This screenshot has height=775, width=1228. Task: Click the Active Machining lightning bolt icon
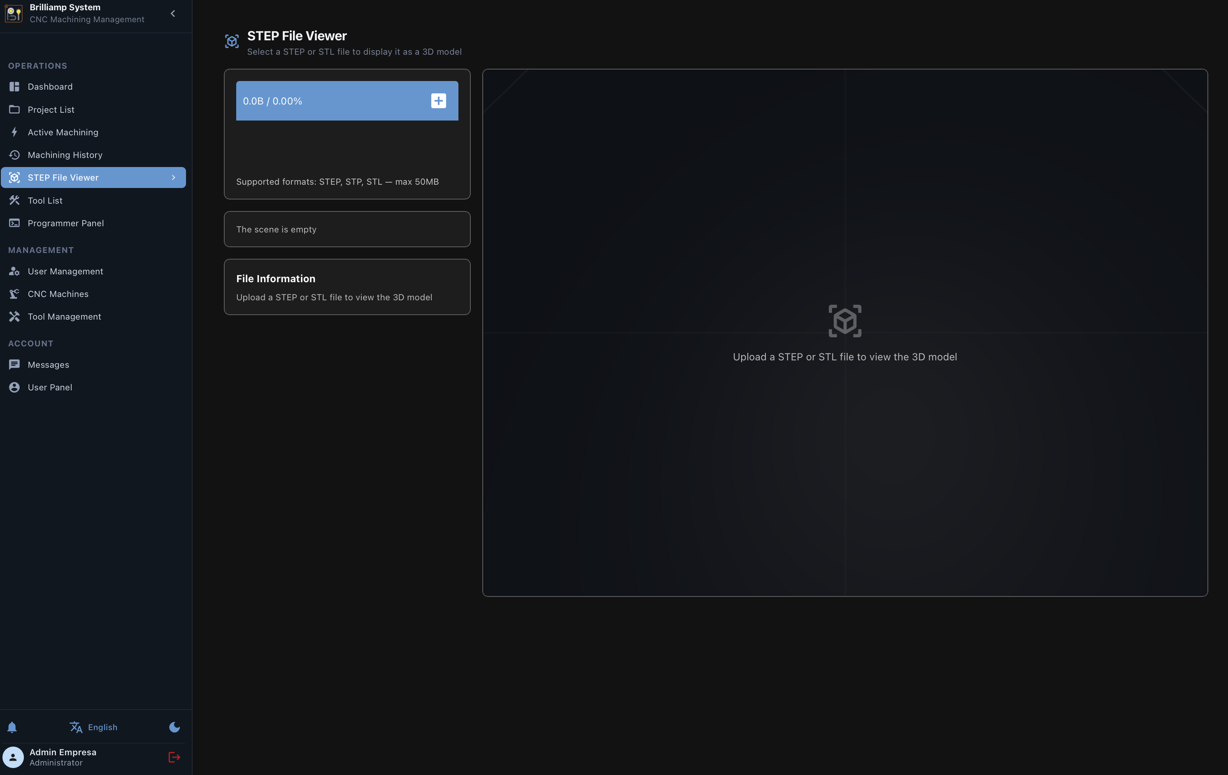(x=14, y=132)
